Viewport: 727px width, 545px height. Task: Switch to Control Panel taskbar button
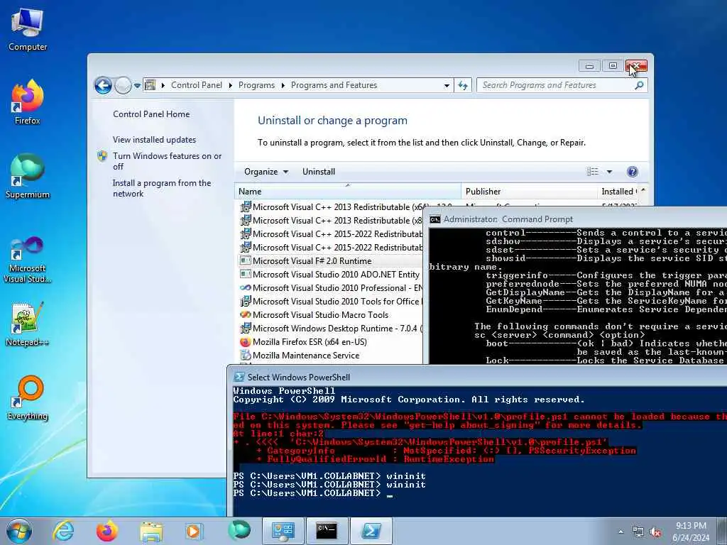pyautogui.click(x=283, y=531)
